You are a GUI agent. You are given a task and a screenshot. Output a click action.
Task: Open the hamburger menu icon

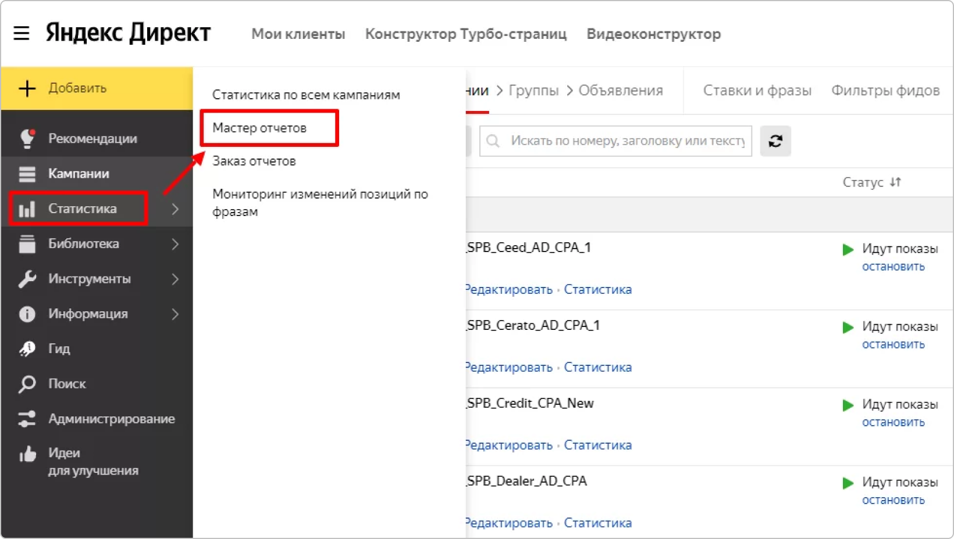click(x=22, y=33)
